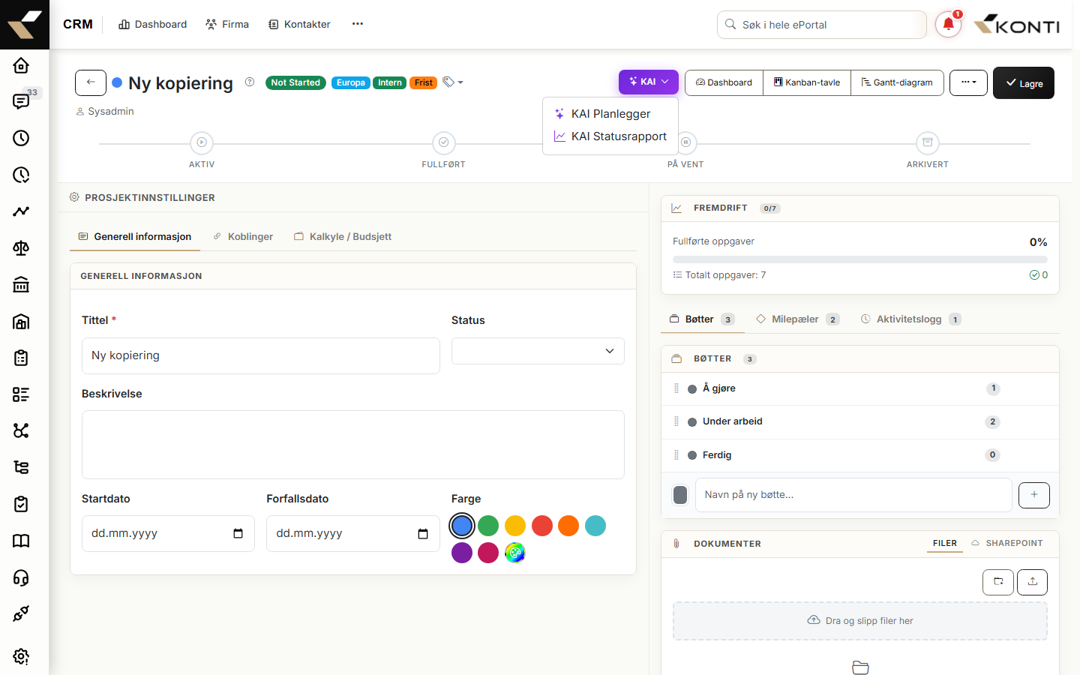The width and height of the screenshot is (1080, 675).
Task: Click the new folder icon in Dokumenter
Action: (998, 582)
